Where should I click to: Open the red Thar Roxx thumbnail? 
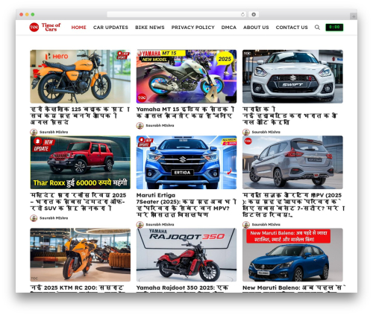click(80, 162)
